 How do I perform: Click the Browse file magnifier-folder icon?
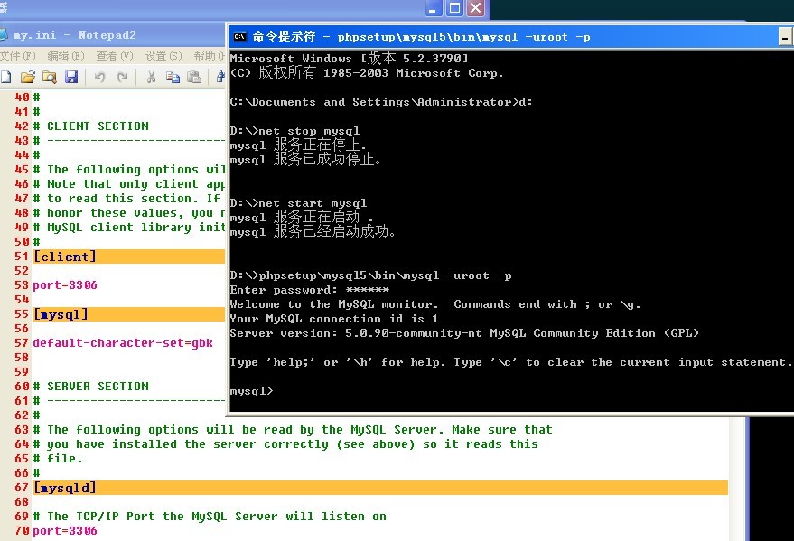coord(50,77)
